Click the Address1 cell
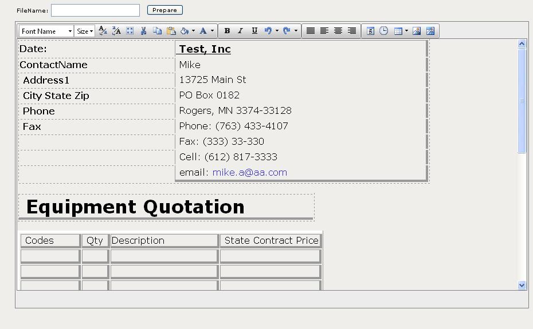Viewport: 533px width, 329px height. pyautogui.click(x=97, y=81)
